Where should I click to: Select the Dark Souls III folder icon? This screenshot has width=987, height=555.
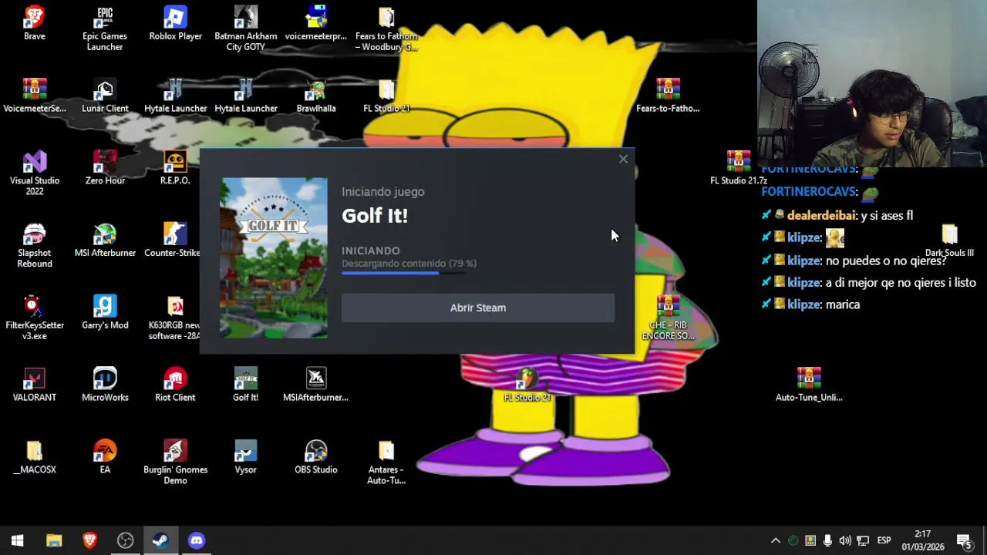tap(949, 240)
